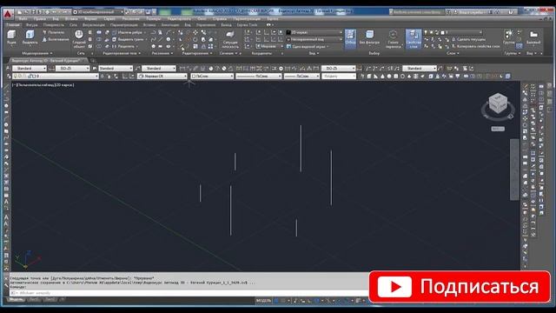Click the Гизмо переноса tool

coord(393,39)
